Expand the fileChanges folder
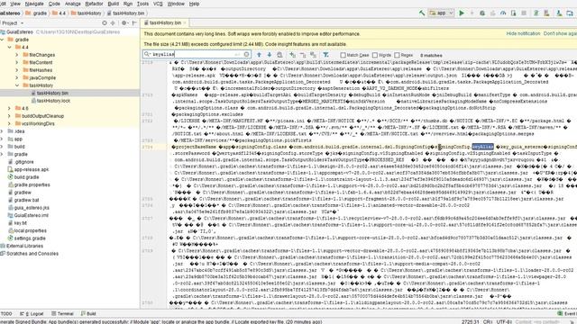This screenshot has width=577, height=324. click(17, 55)
